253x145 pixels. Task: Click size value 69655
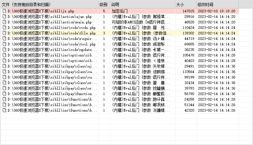[x=189, y=44]
